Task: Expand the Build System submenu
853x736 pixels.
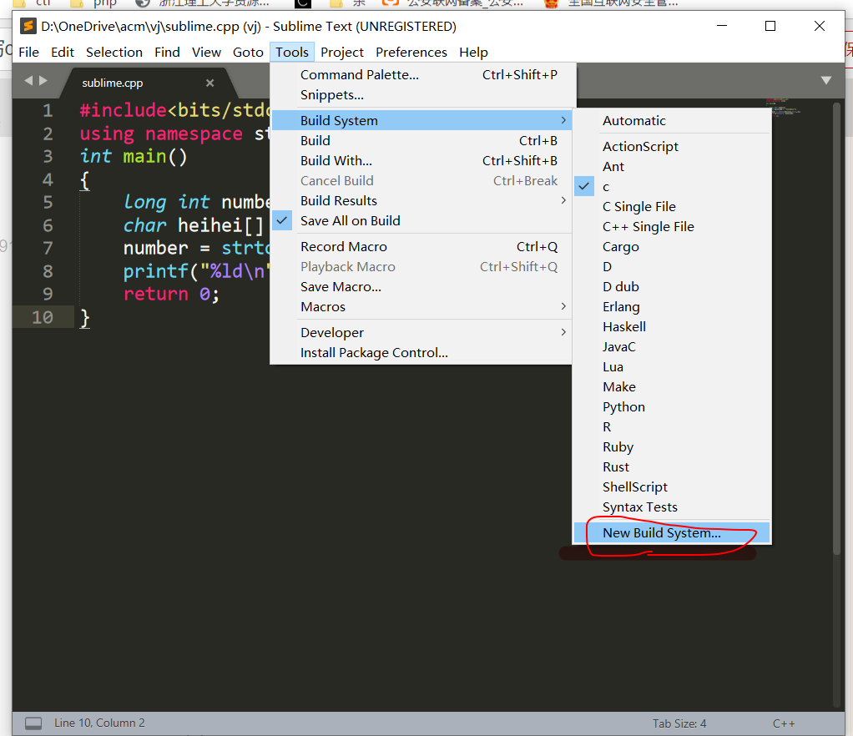Action: click(x=421, y=120)
